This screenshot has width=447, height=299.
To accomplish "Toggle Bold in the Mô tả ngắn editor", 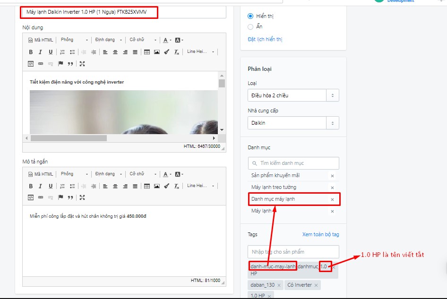I will click(31, 186).
